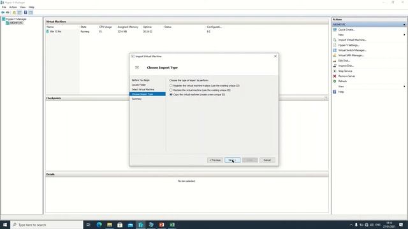The image size is (408, 229).
Task: Click Quick Create in Actions pane
Action: [x=346, y=30]
